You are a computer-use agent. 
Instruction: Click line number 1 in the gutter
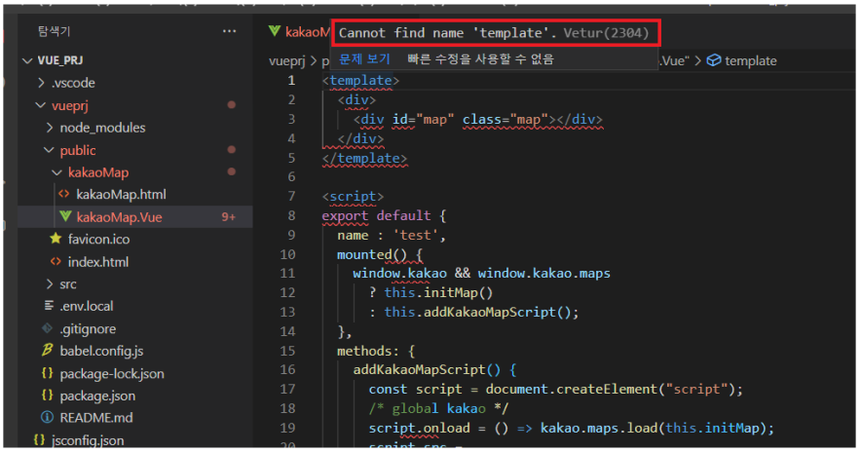pos(291,81)
